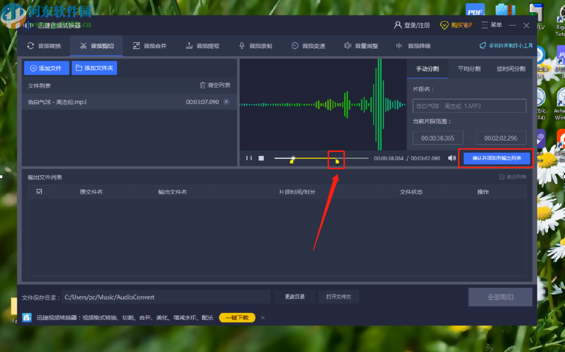Stop audio playback
Viewport: 565px width, 352px height.
pyautogui.click(x=261, y=158)
